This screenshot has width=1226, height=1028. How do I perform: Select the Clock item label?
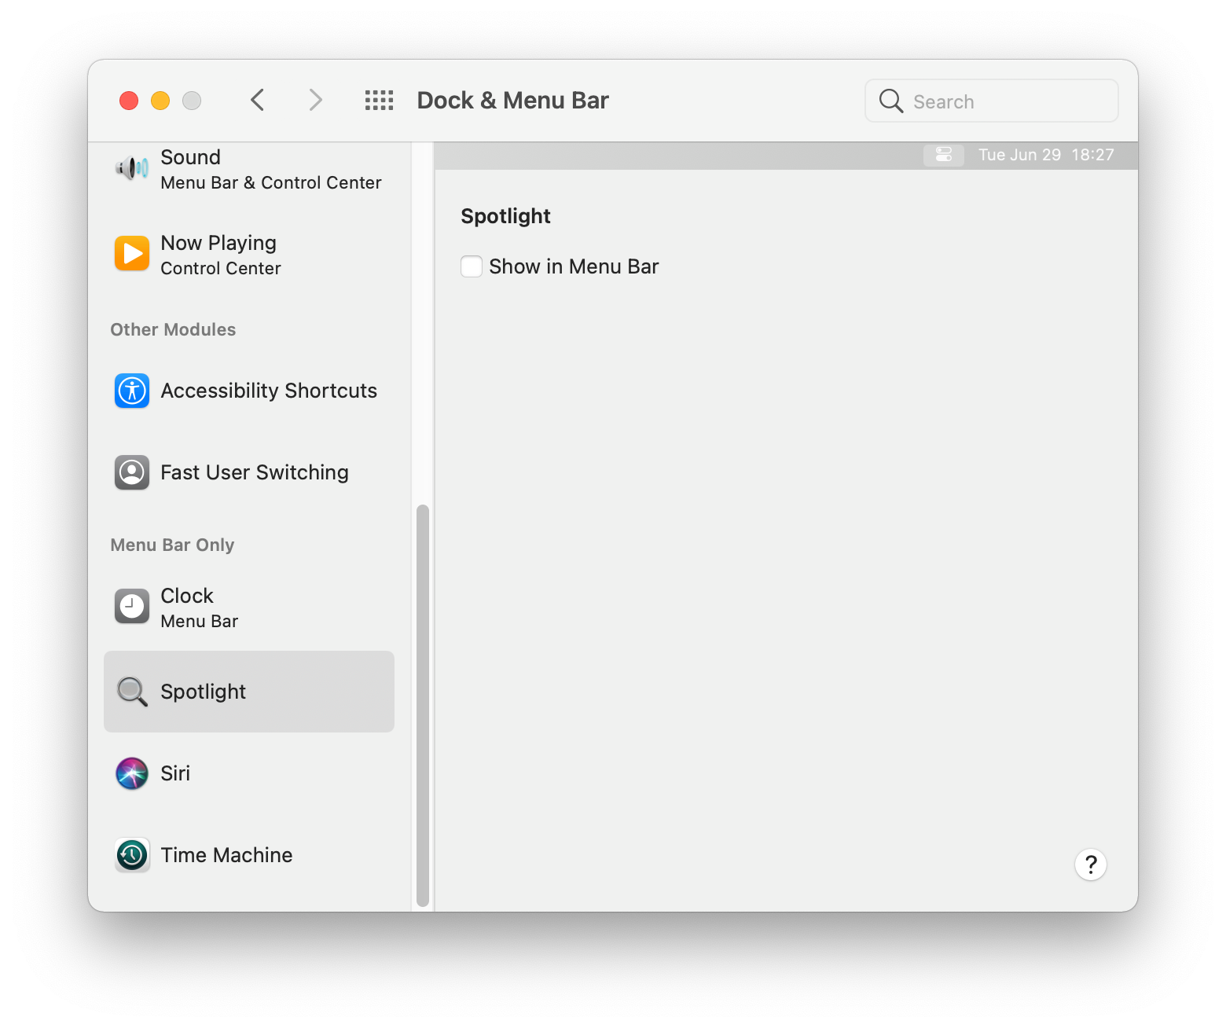(187, 596)
